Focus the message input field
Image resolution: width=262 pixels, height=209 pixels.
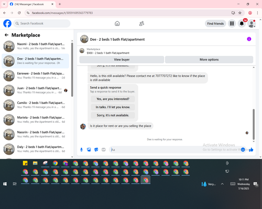click(174, 149)
